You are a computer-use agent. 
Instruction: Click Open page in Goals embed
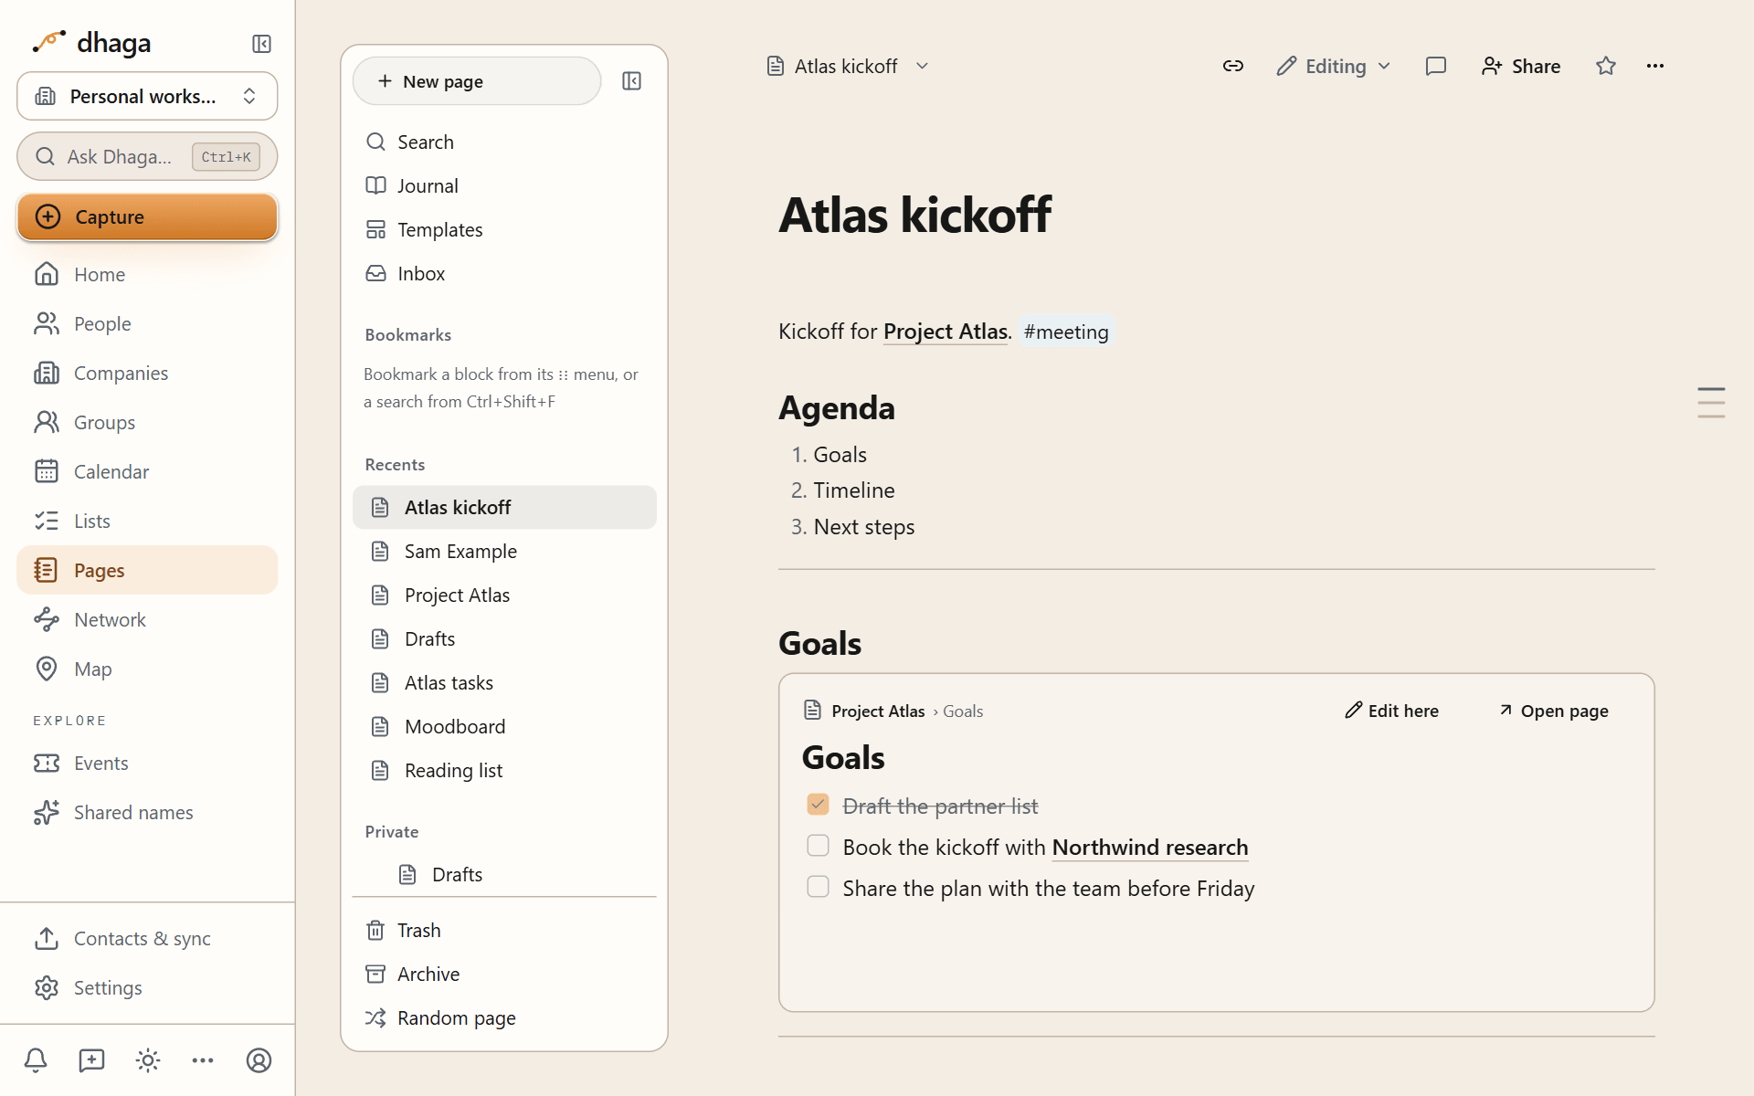coord(1554,711)
